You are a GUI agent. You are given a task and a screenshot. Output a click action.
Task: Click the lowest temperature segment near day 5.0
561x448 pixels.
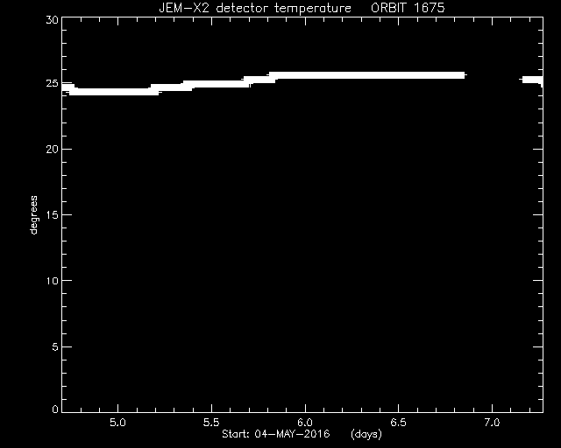(114, 92)
